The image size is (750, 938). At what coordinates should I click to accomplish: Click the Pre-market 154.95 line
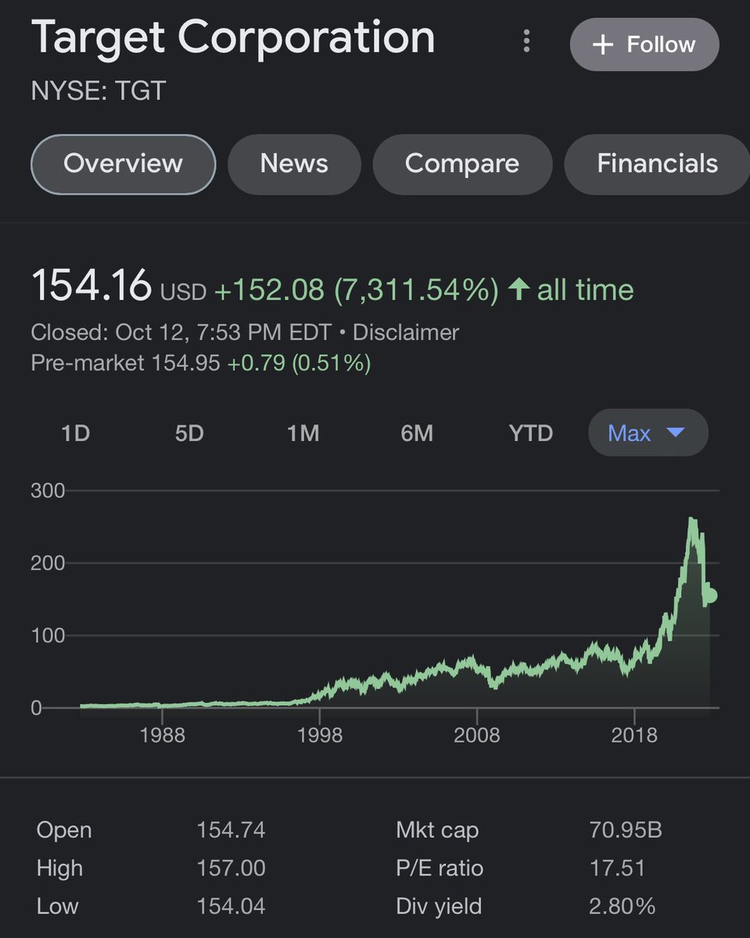point(201,363)
